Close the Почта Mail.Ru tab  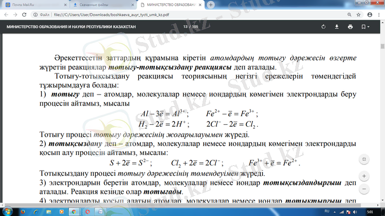pyautogui.click(x=65, y=5)
